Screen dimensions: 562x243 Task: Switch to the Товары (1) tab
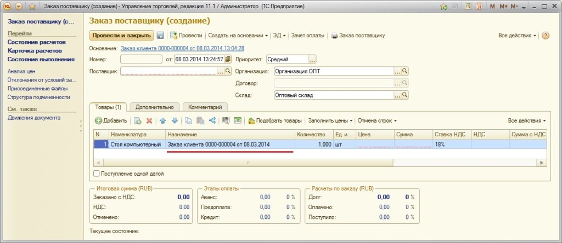click(x=108, y=107)
